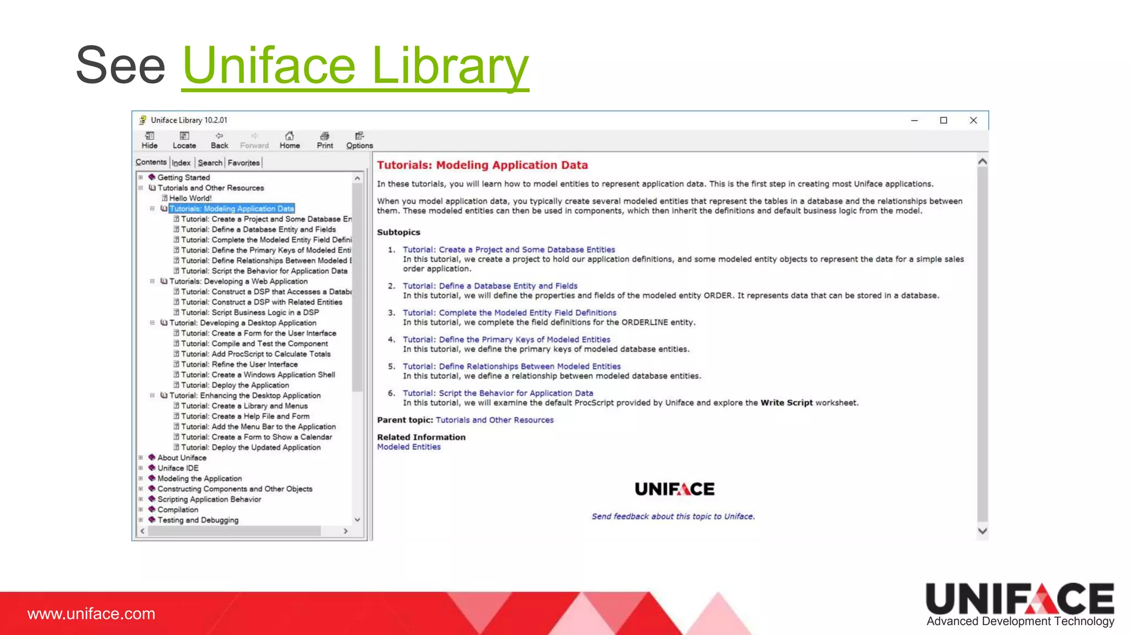Switch to the Favorites tab
Image resolution: width=1130 pixels, height=635 pixels.
244,163
